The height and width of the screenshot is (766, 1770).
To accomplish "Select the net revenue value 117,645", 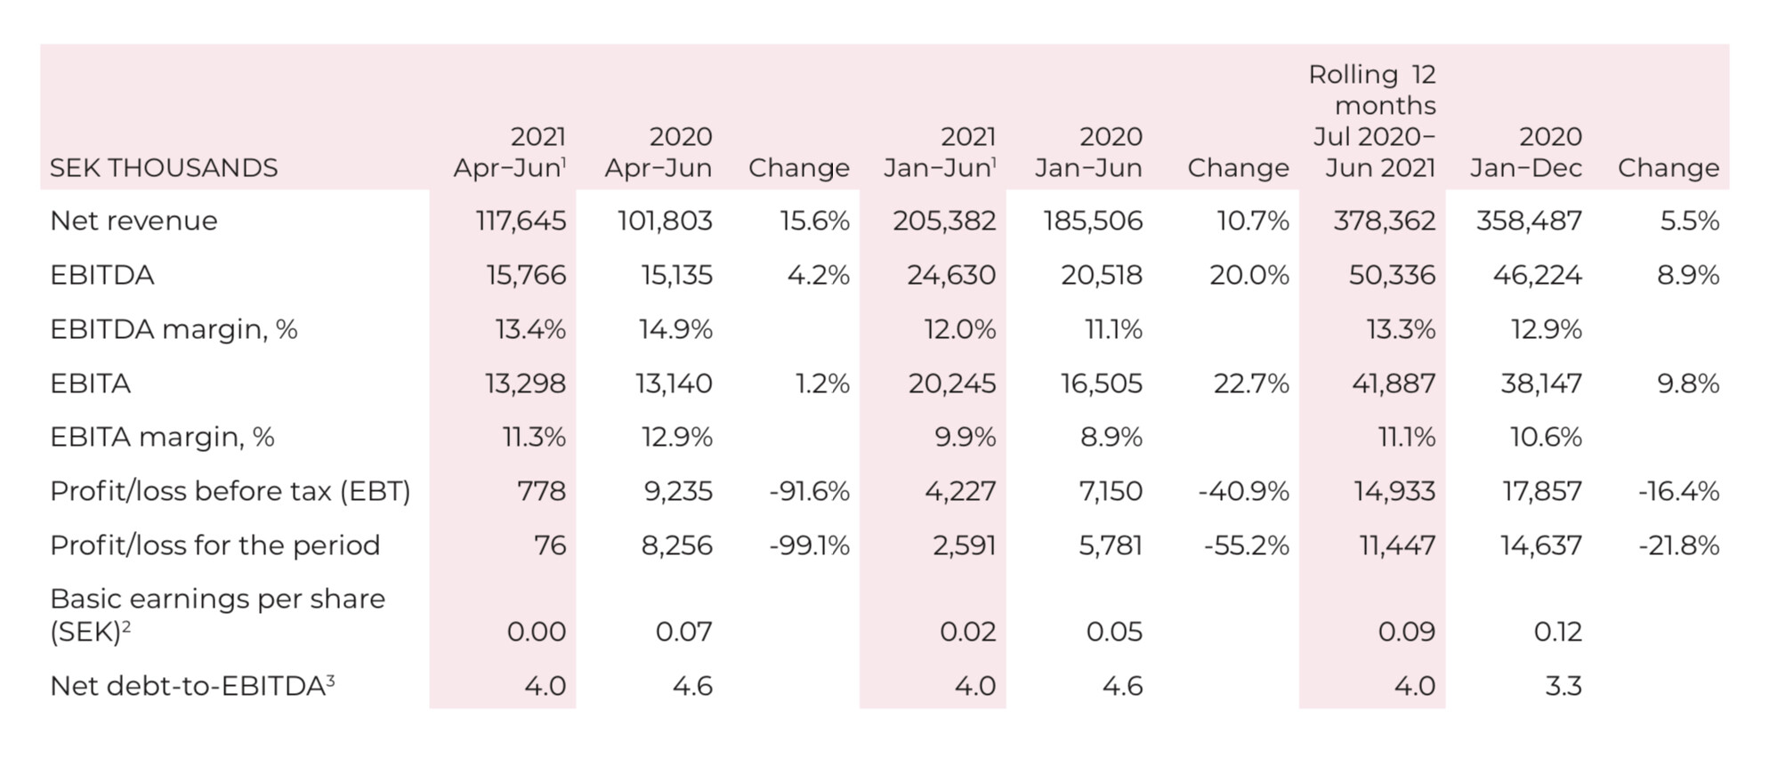I will pos(521,221).
